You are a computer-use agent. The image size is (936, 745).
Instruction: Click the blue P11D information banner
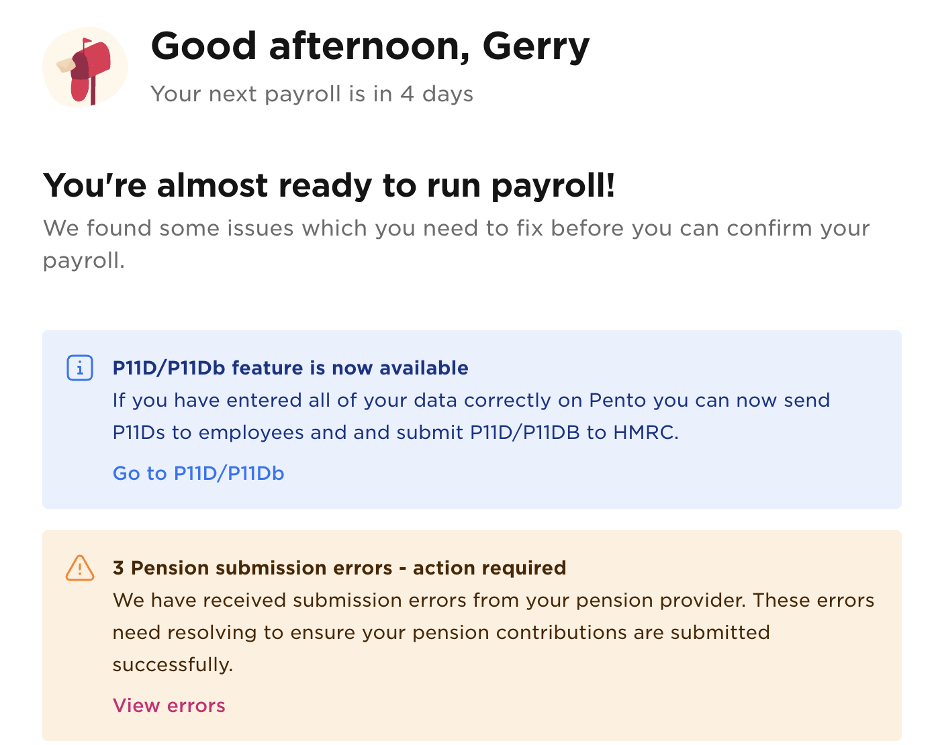[472, 419]
